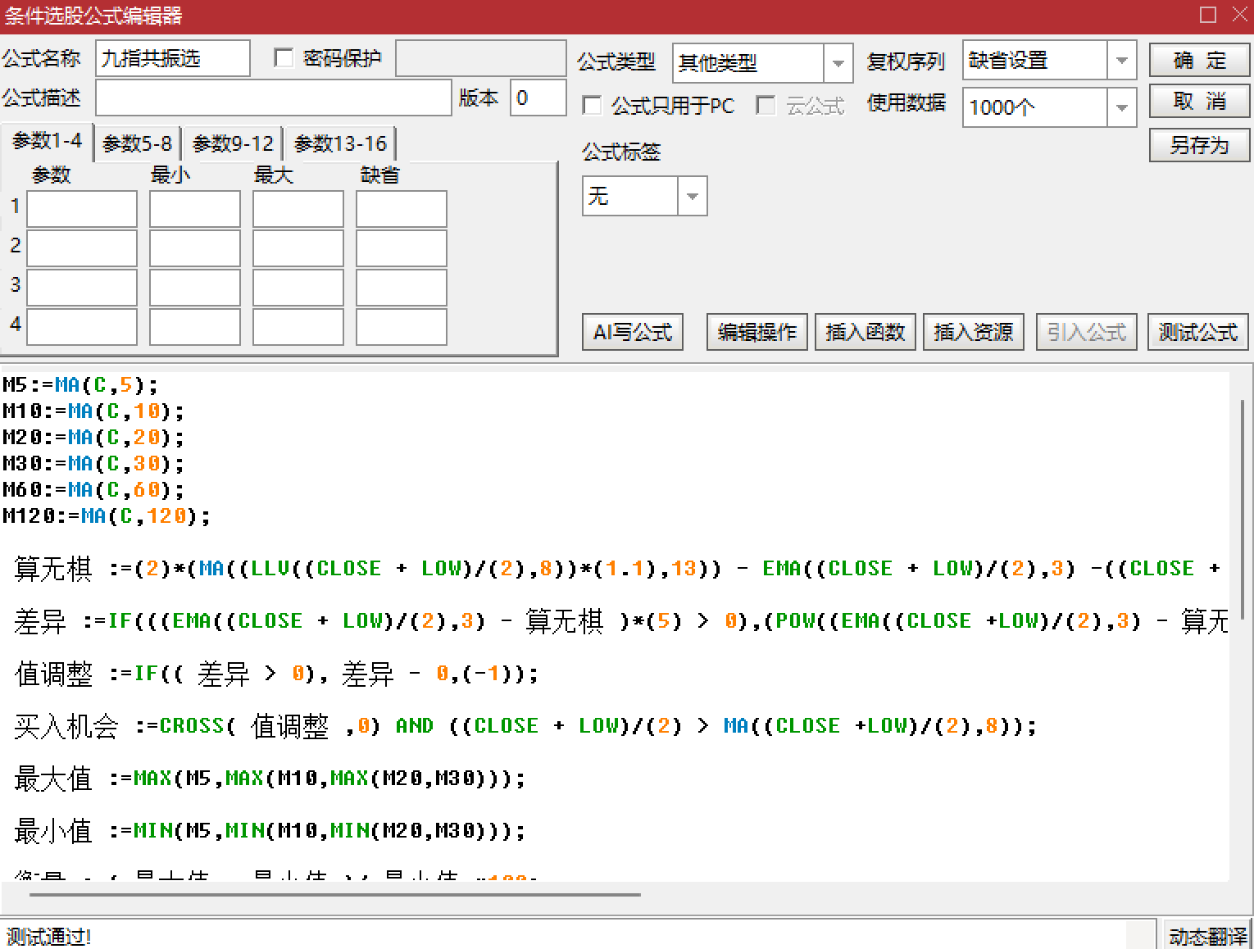The image size is (1254, 949).
Task: Expand the 公式类型 dropdown
Action: (x=838, y=63)
